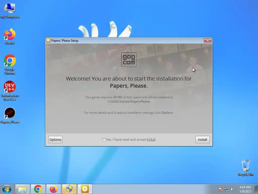The image size is (258, 194).
Task: Click the GOG.com logo in setup
Action: [129, 60]
